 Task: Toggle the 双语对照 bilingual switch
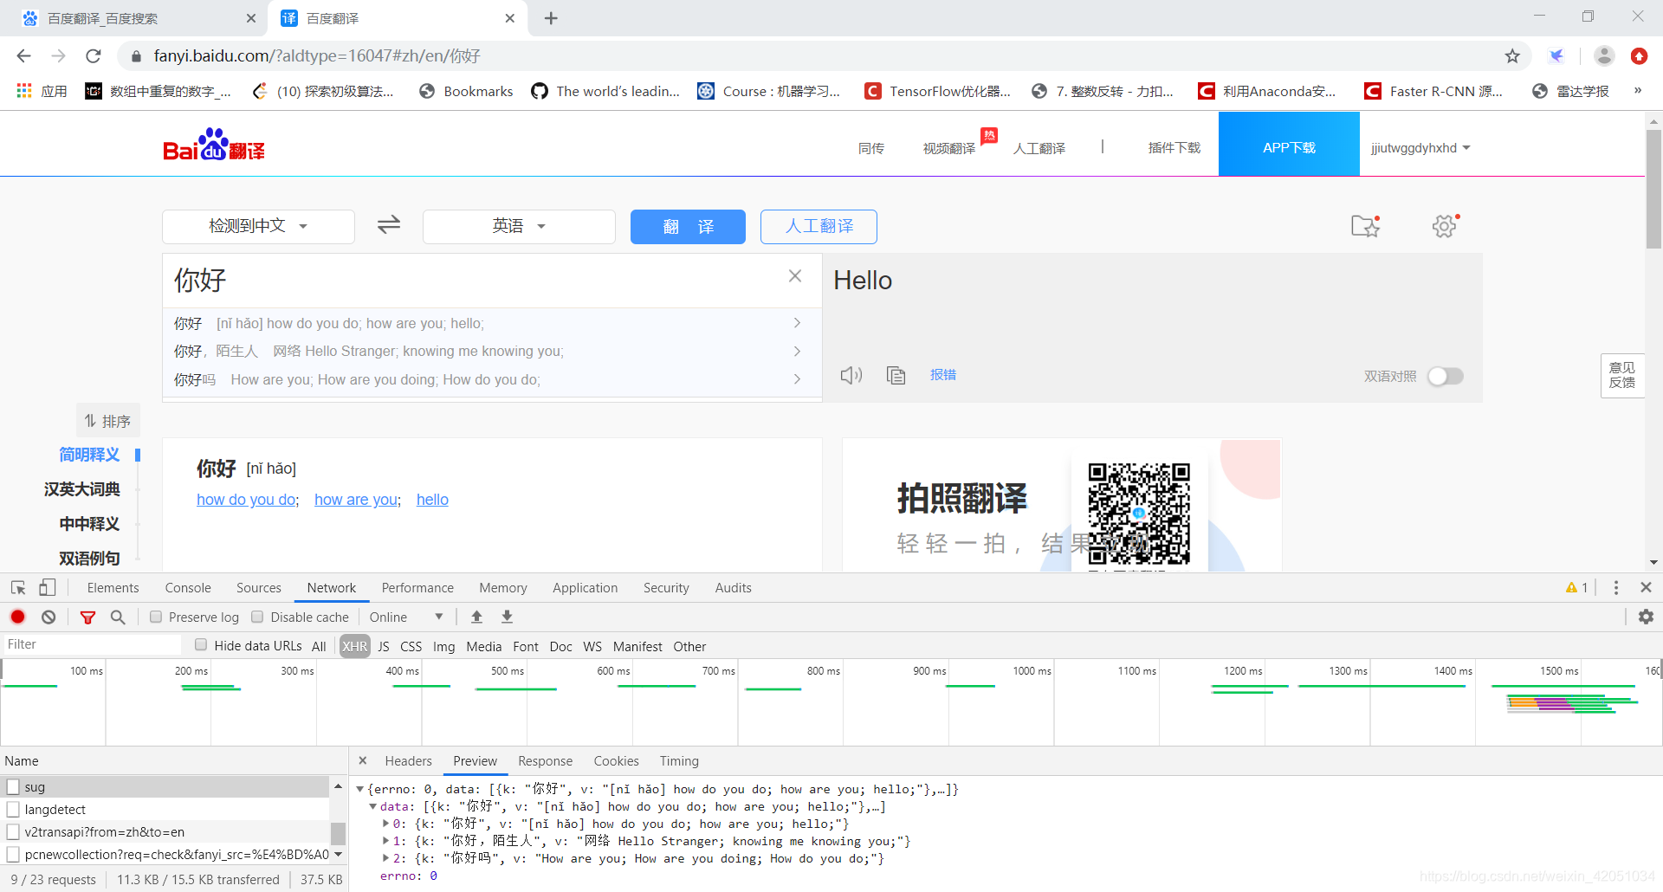(x=1446, y=376)
